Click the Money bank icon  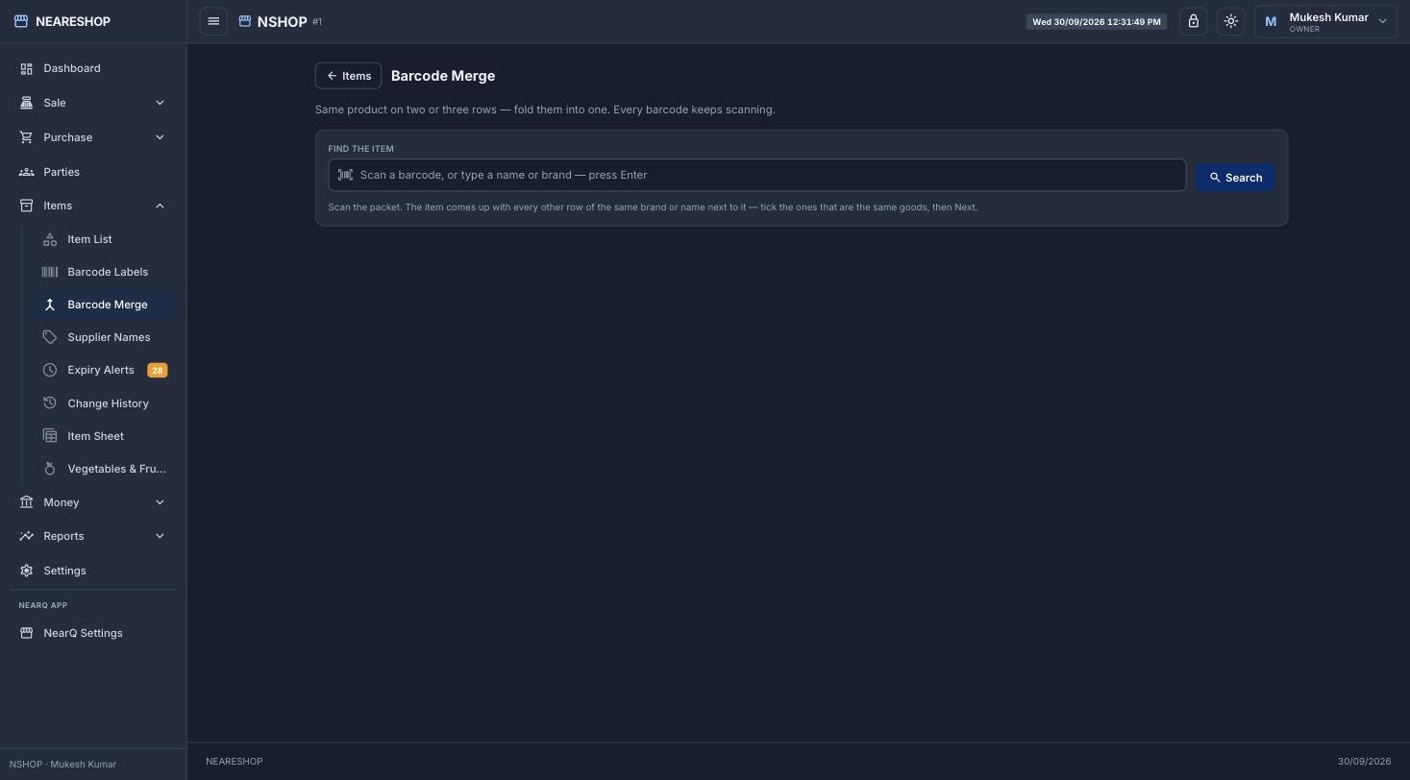pyautogui.click(x=26, y=502)
